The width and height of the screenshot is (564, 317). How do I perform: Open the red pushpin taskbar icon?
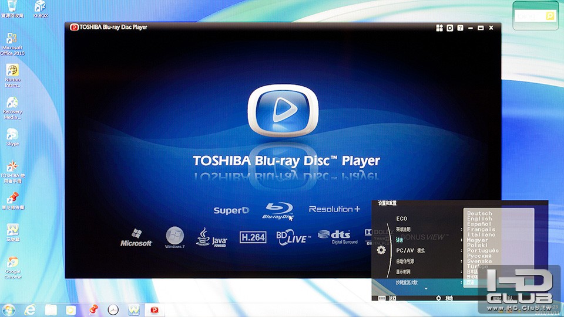[93, 309]
